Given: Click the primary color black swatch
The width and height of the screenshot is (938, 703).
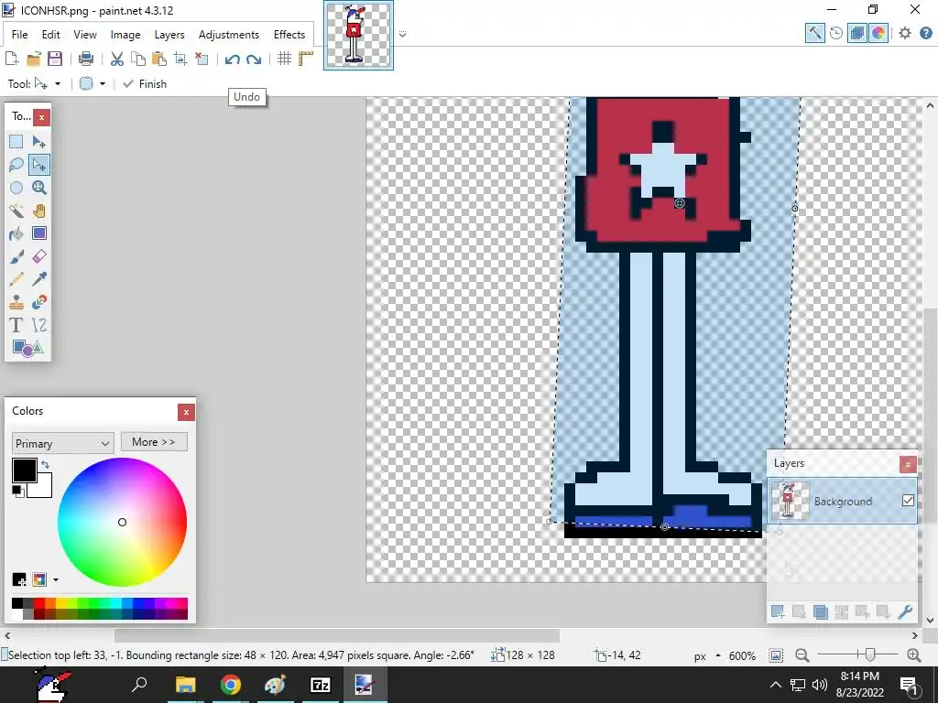Looking at the screenshot, I should click(x=25, y=470).
